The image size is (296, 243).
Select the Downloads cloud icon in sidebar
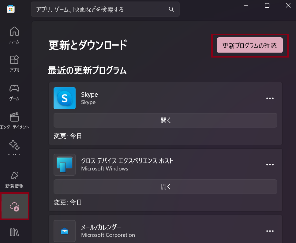[14, 206]
